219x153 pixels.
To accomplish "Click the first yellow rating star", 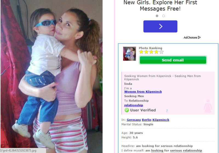I will (x=141, y=52).
